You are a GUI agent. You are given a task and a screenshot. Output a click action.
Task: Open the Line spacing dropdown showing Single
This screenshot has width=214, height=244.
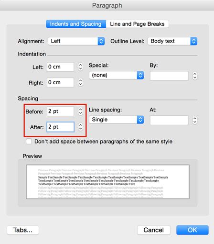point(117,120)
